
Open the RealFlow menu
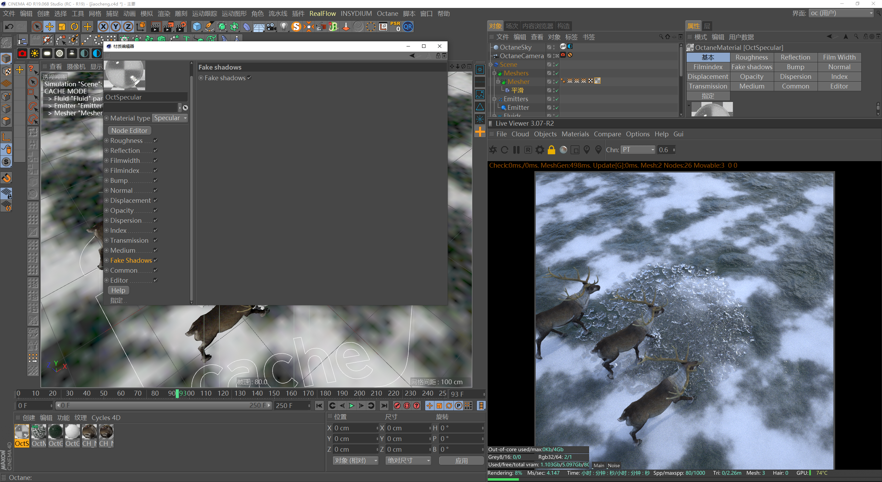coord(322,13)
